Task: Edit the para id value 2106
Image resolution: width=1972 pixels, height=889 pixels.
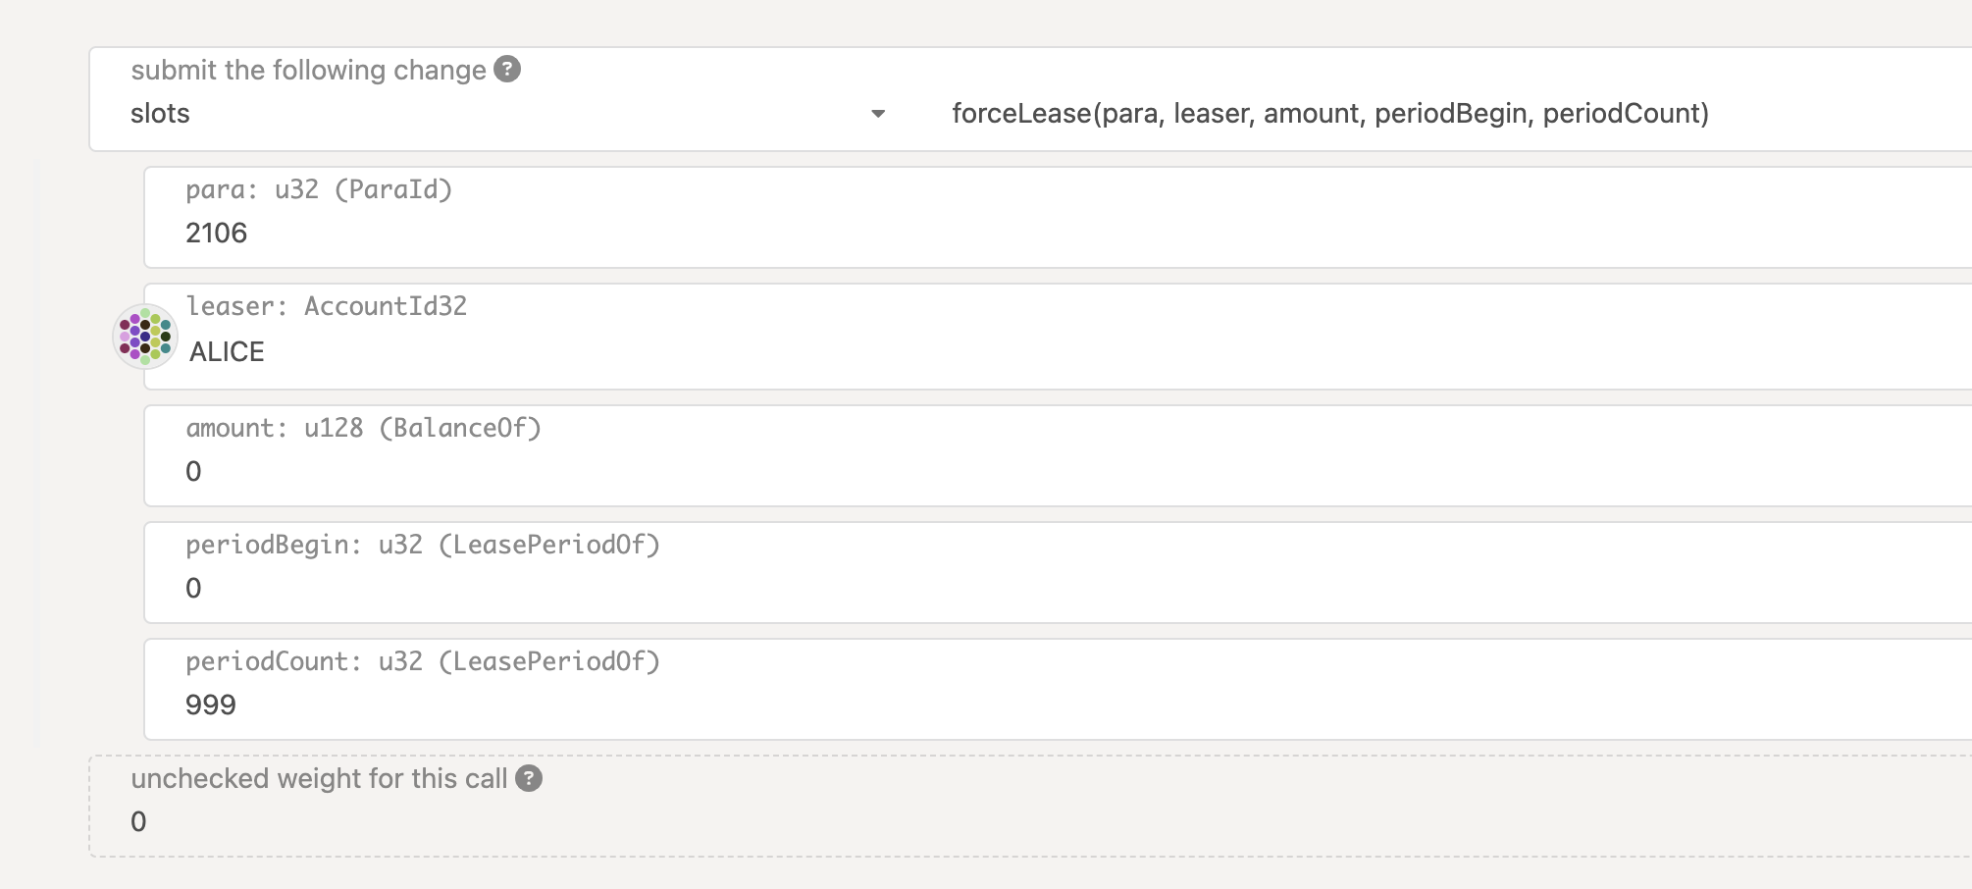Action: [216, 233]
